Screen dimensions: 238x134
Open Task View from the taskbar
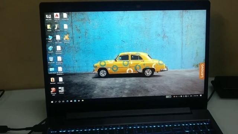(63, 102)
